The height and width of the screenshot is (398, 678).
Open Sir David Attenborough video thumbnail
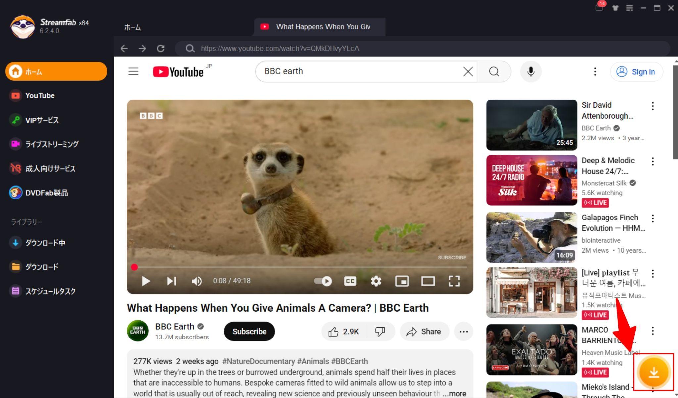point(532,125)
